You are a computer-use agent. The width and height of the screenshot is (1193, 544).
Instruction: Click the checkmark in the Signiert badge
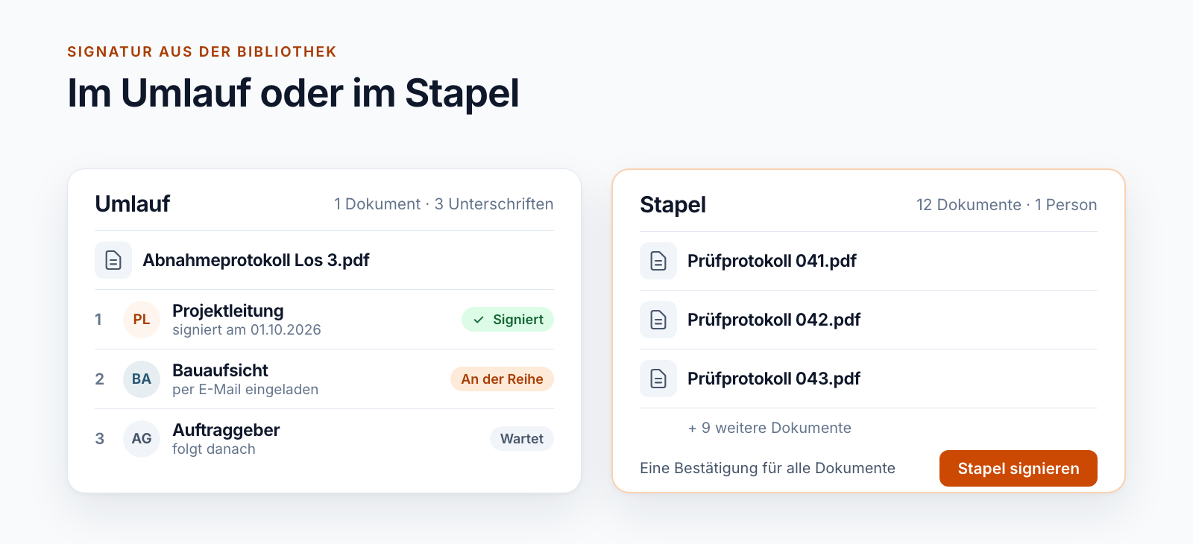point(479,320)
